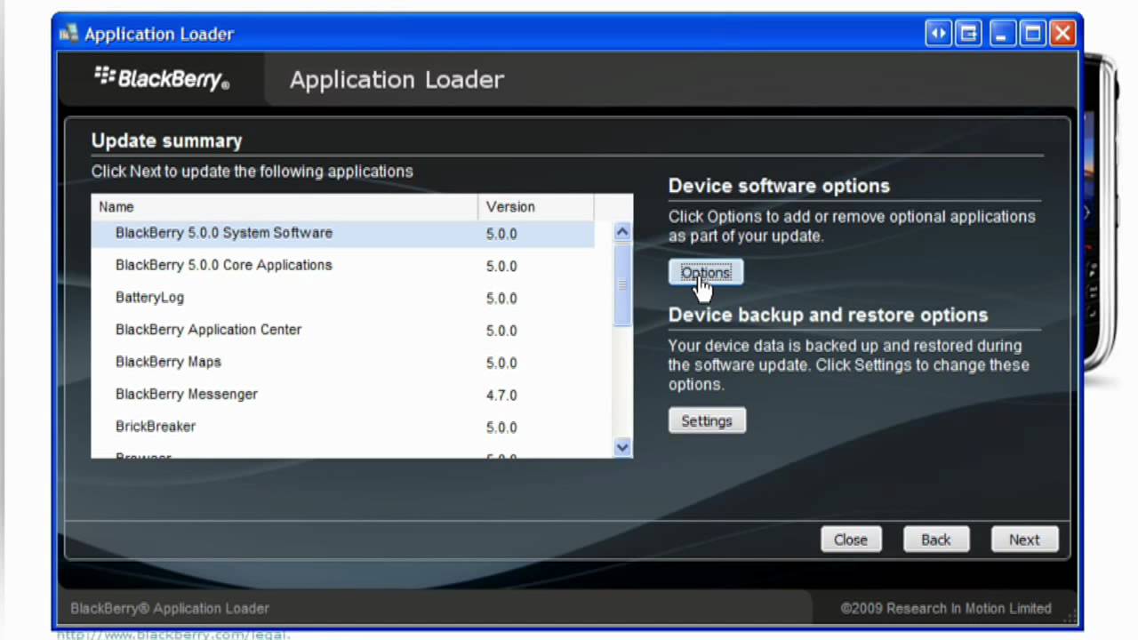This screenshot has width=1138, height=640.
Task: Click the Name column header
Action: (x=284, y=207)
